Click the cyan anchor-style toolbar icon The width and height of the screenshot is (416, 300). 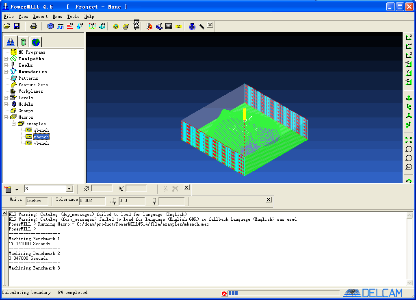click(102, 26)
